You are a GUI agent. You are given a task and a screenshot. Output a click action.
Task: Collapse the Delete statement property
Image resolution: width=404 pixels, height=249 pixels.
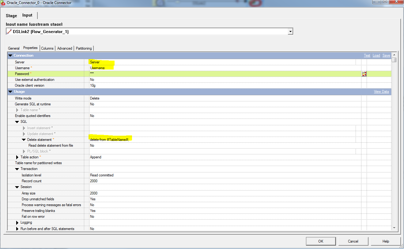point(24,140)
